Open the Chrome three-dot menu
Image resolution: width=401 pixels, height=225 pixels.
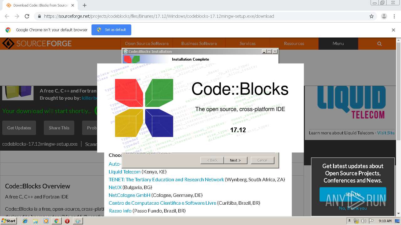pyautogui.click(x=394, y=16)
